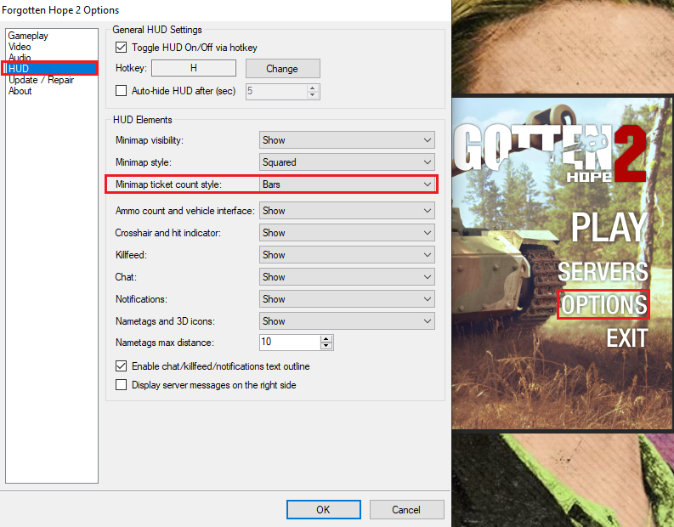
Task: Expand the Minimap ticket count style dropdown
Action: pyautogui.click(x=348, y=184)
